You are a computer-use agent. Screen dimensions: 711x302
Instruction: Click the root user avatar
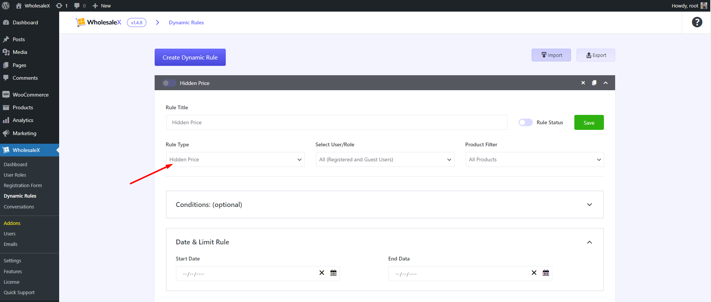pyautogui.click(x=704, y=6)
